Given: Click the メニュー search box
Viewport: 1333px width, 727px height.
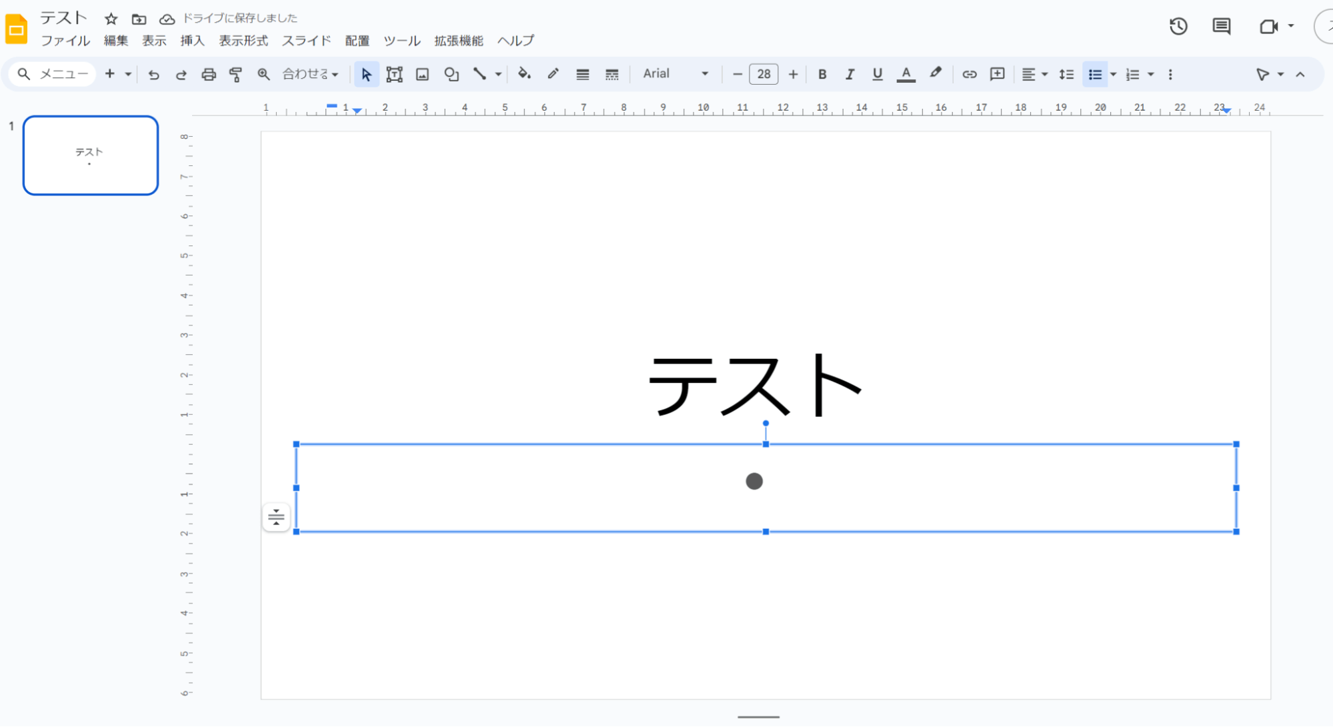Looking at the screenshot, I should click(53, 74).
